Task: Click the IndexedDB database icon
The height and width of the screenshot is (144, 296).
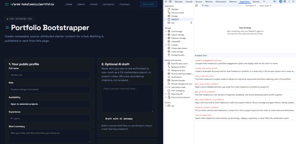Action: pos(169,41)
